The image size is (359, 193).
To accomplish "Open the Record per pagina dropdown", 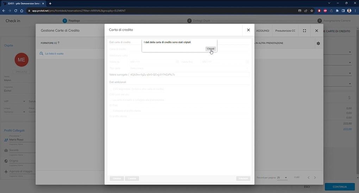I will coord(282,178).
